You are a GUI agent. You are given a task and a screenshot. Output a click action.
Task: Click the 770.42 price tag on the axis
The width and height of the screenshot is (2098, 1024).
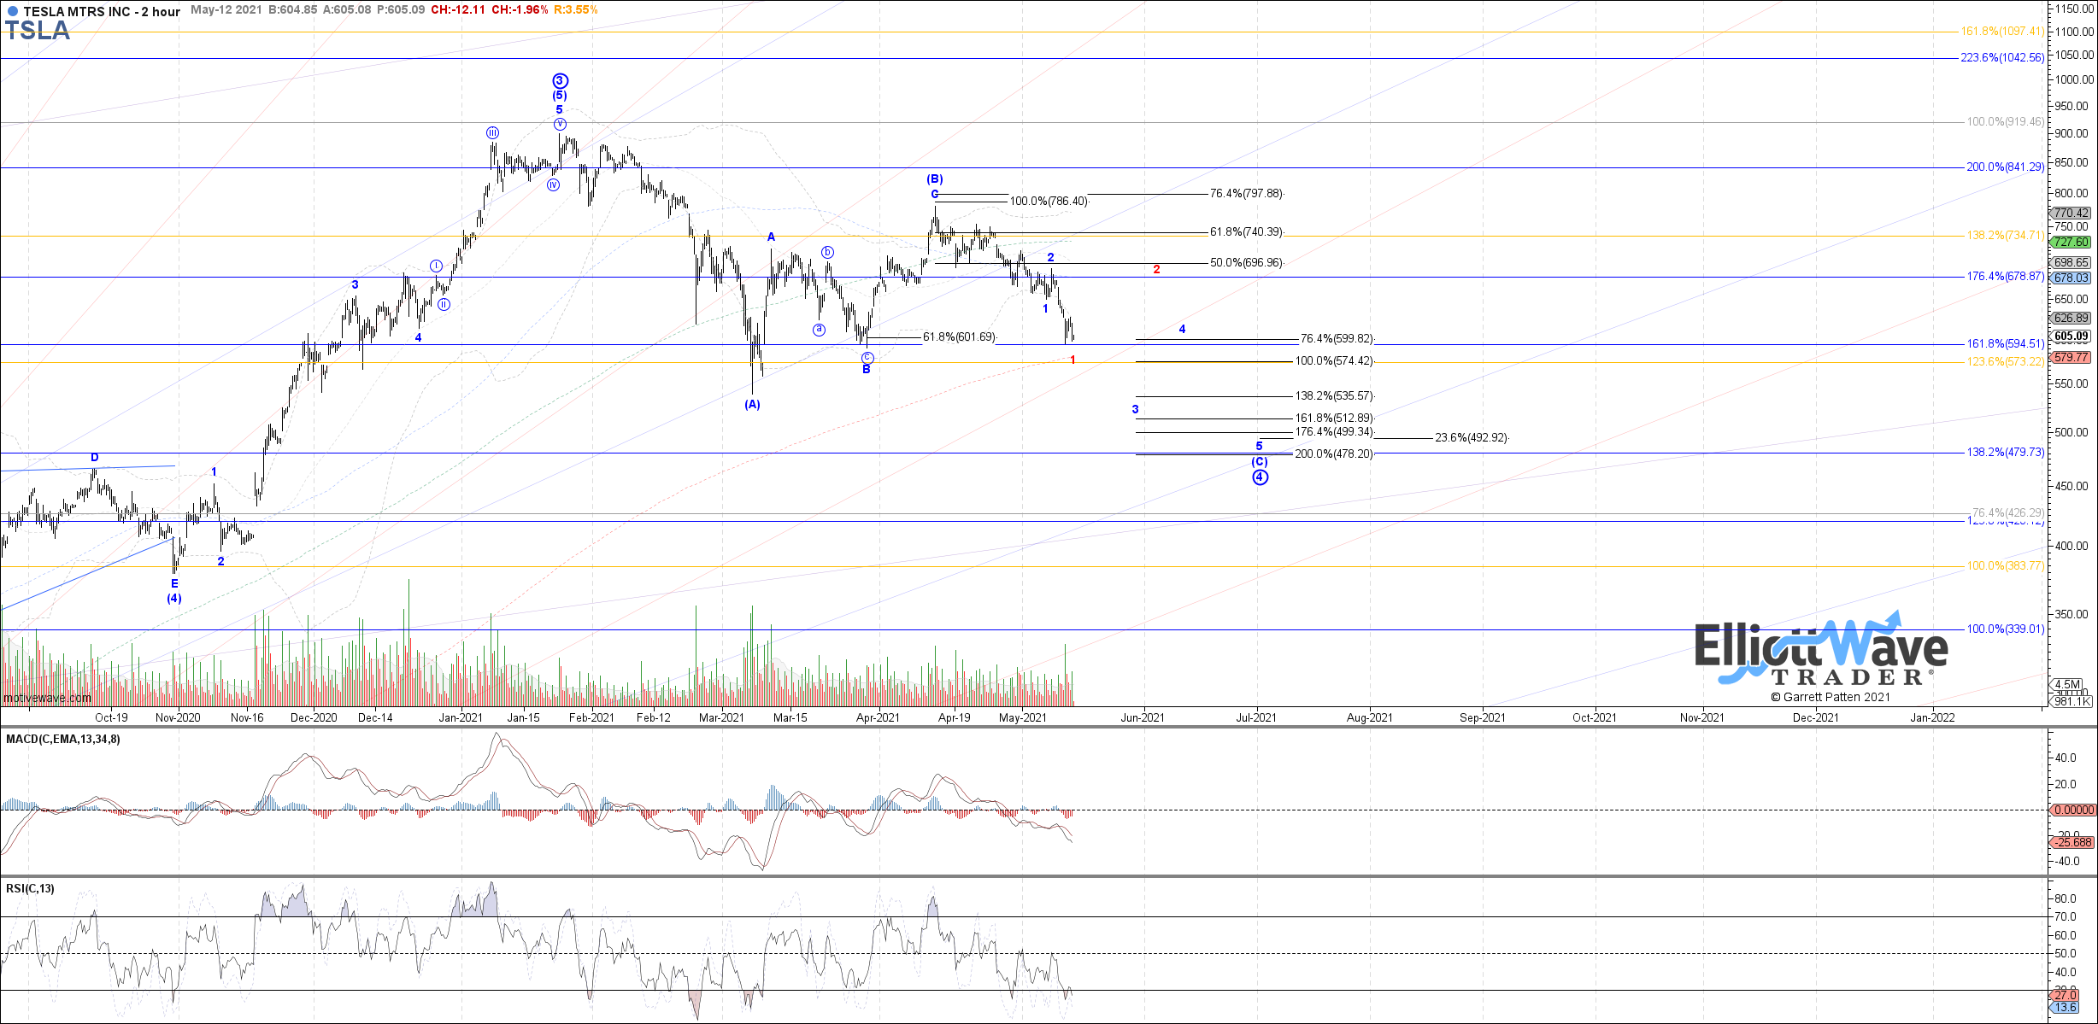2071,214
